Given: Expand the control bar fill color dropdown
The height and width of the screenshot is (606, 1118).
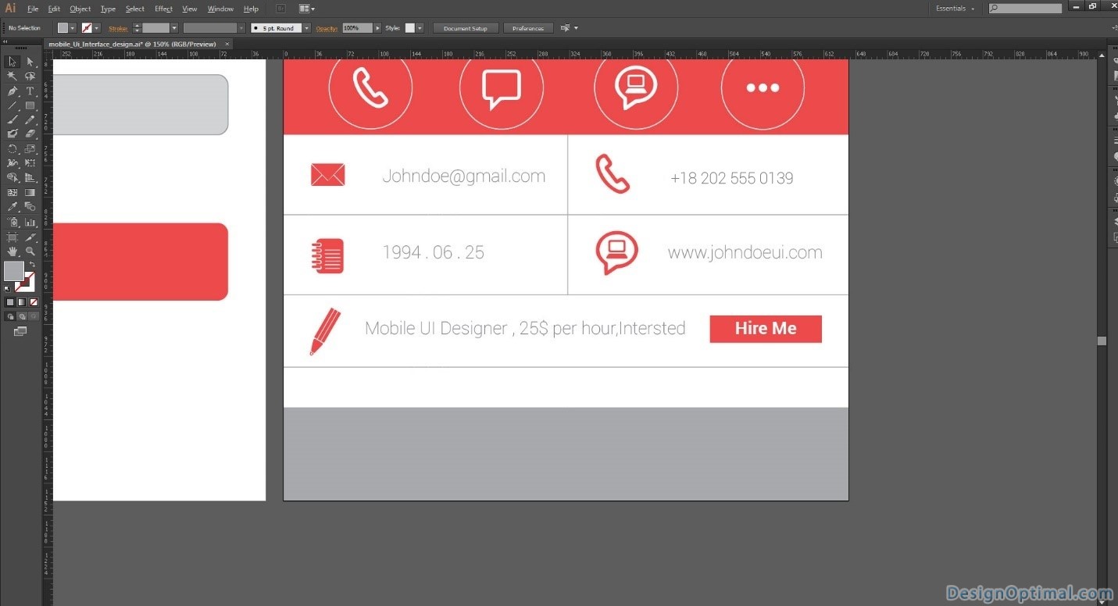Looking at the screenshot, I should tap(73, 28).
